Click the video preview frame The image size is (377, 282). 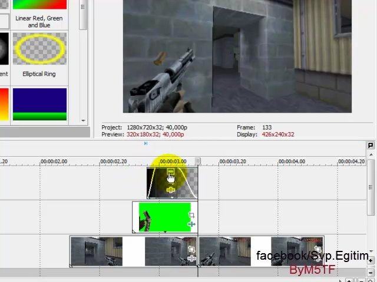tap(237, 56)
